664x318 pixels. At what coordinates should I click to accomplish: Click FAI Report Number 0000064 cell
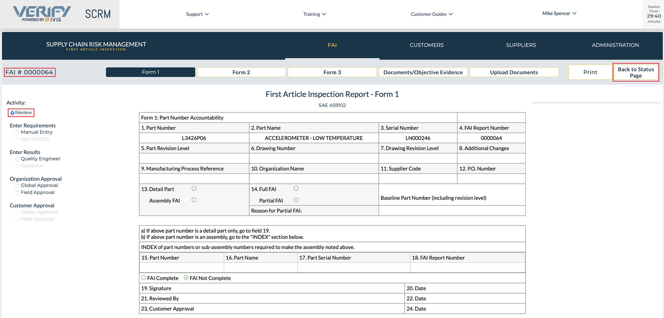[x=491, y=138]
